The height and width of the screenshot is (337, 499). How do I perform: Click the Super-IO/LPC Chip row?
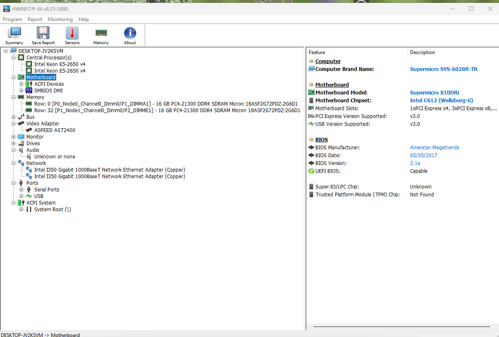(x=403, y=187)
